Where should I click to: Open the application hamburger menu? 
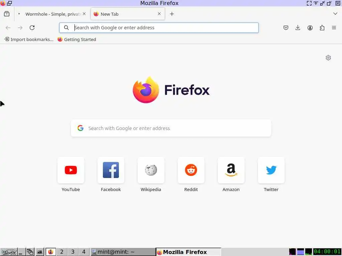(334, 28)
